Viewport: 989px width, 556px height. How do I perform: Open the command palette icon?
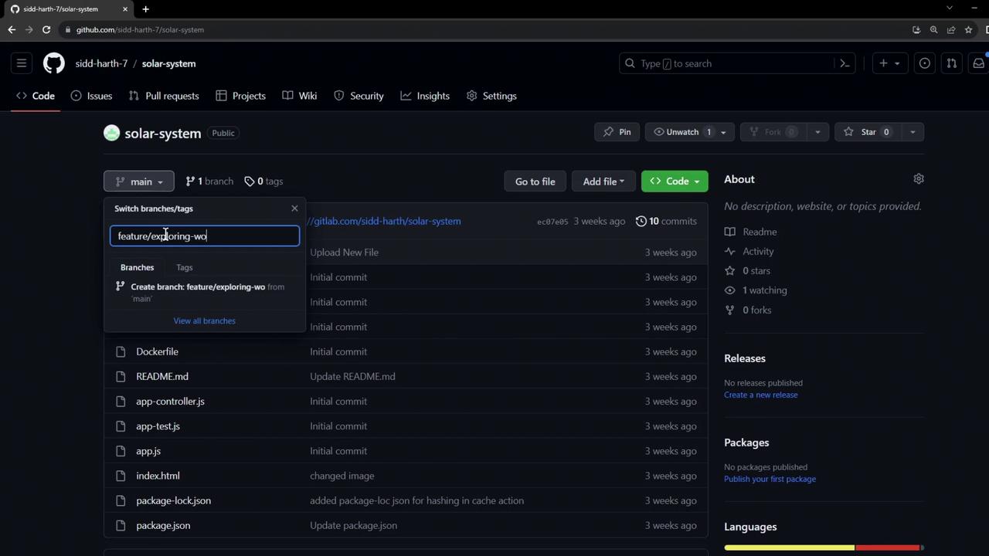point(845,63)
